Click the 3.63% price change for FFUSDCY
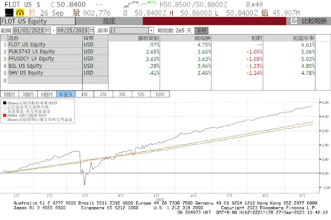331x220 pixels. pyautogui.click(x=153, y=59)
